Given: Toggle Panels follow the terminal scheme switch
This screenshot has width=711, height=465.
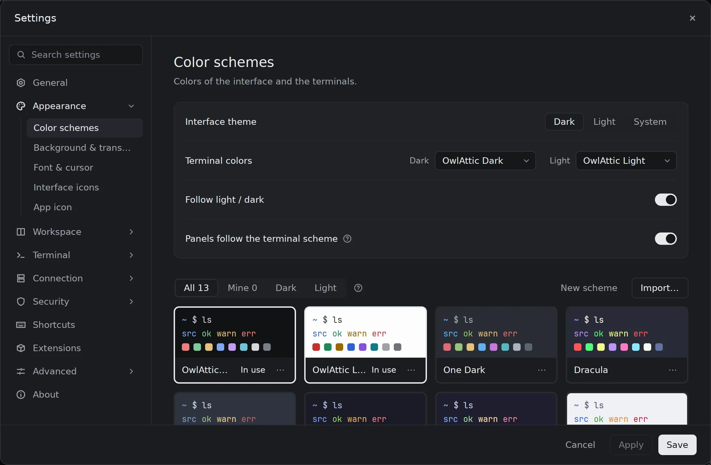Looking at the screenshot, I should (666, 239).
